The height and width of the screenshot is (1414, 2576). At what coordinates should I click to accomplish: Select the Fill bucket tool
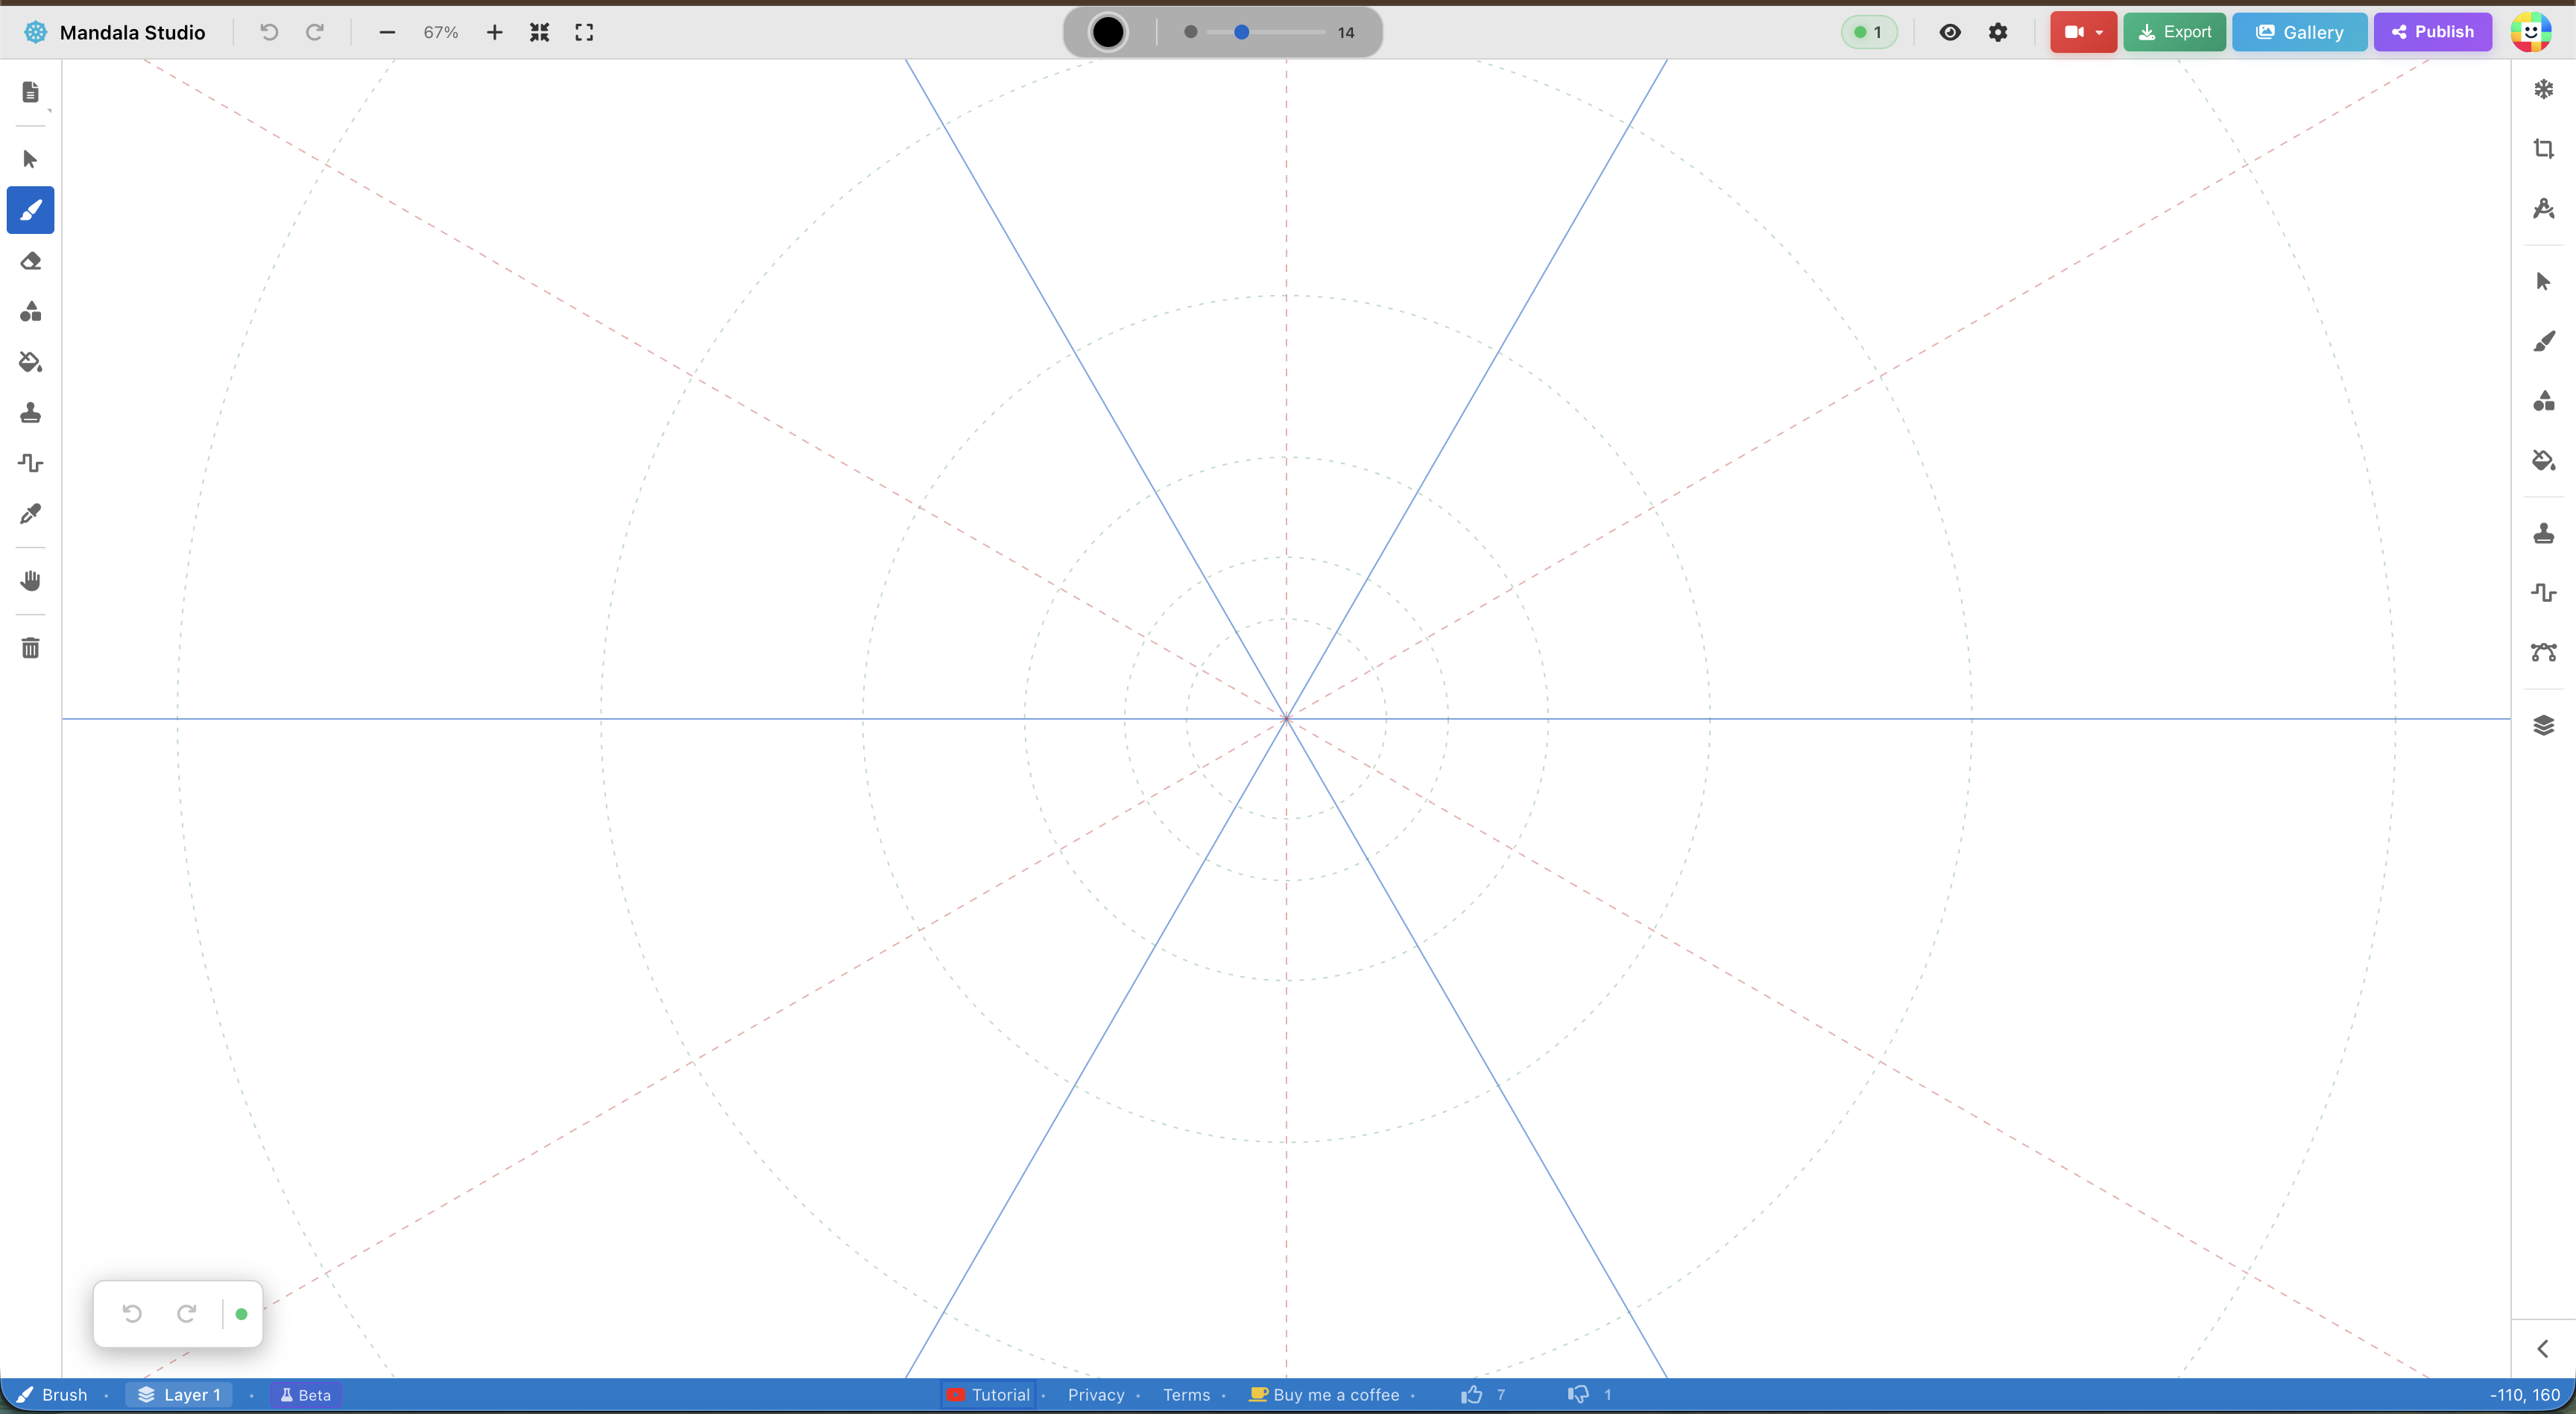pyautogui.click(x=30, y=362)
